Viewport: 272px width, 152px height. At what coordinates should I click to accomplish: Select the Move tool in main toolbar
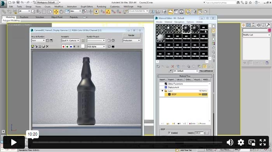point(56,12)
